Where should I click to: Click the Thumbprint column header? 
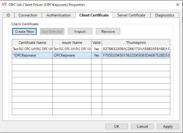click(136, 43)
